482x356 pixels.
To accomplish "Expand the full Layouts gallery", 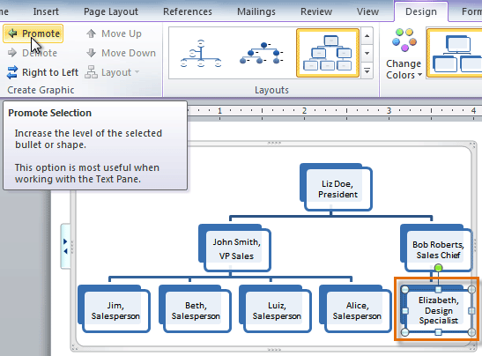I will [367, 71].
